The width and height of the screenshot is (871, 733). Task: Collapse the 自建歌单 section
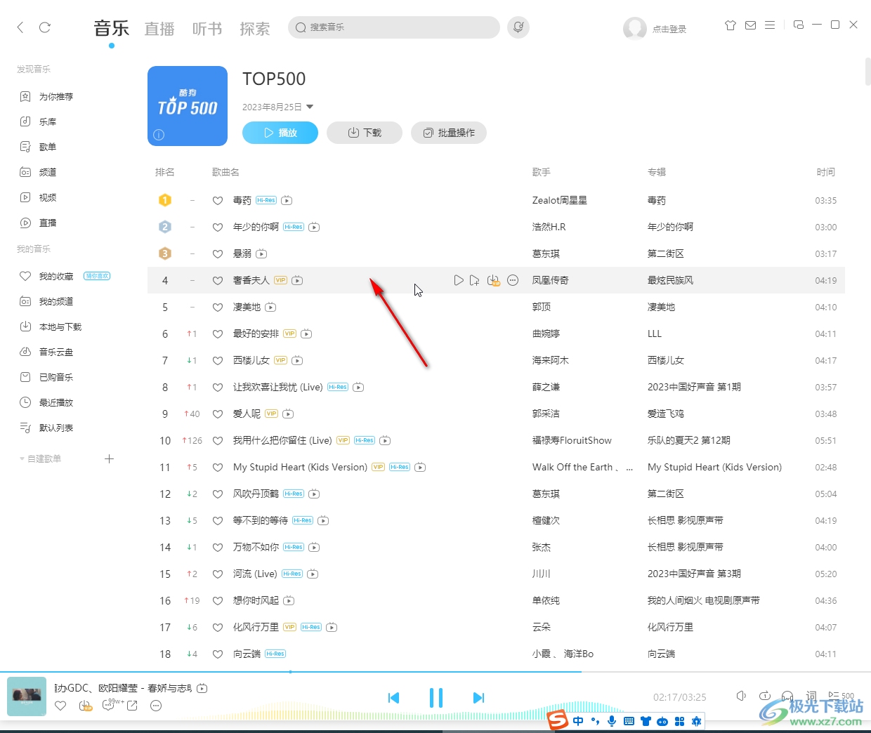(x=40, y=459)
